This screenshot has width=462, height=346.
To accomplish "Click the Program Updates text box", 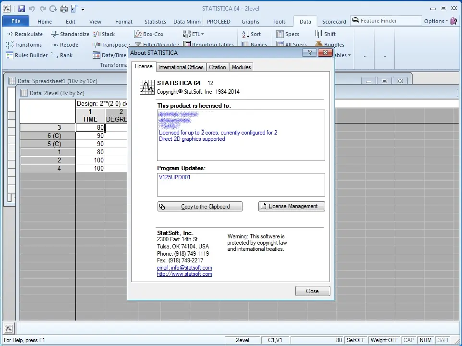I will click(x=241, y=185).
